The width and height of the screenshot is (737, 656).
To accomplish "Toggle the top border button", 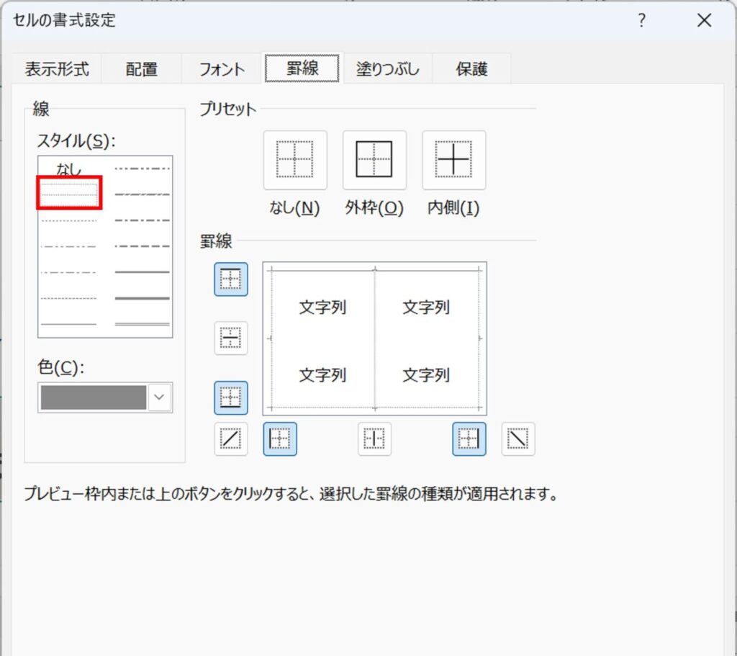I will [231, 279].
